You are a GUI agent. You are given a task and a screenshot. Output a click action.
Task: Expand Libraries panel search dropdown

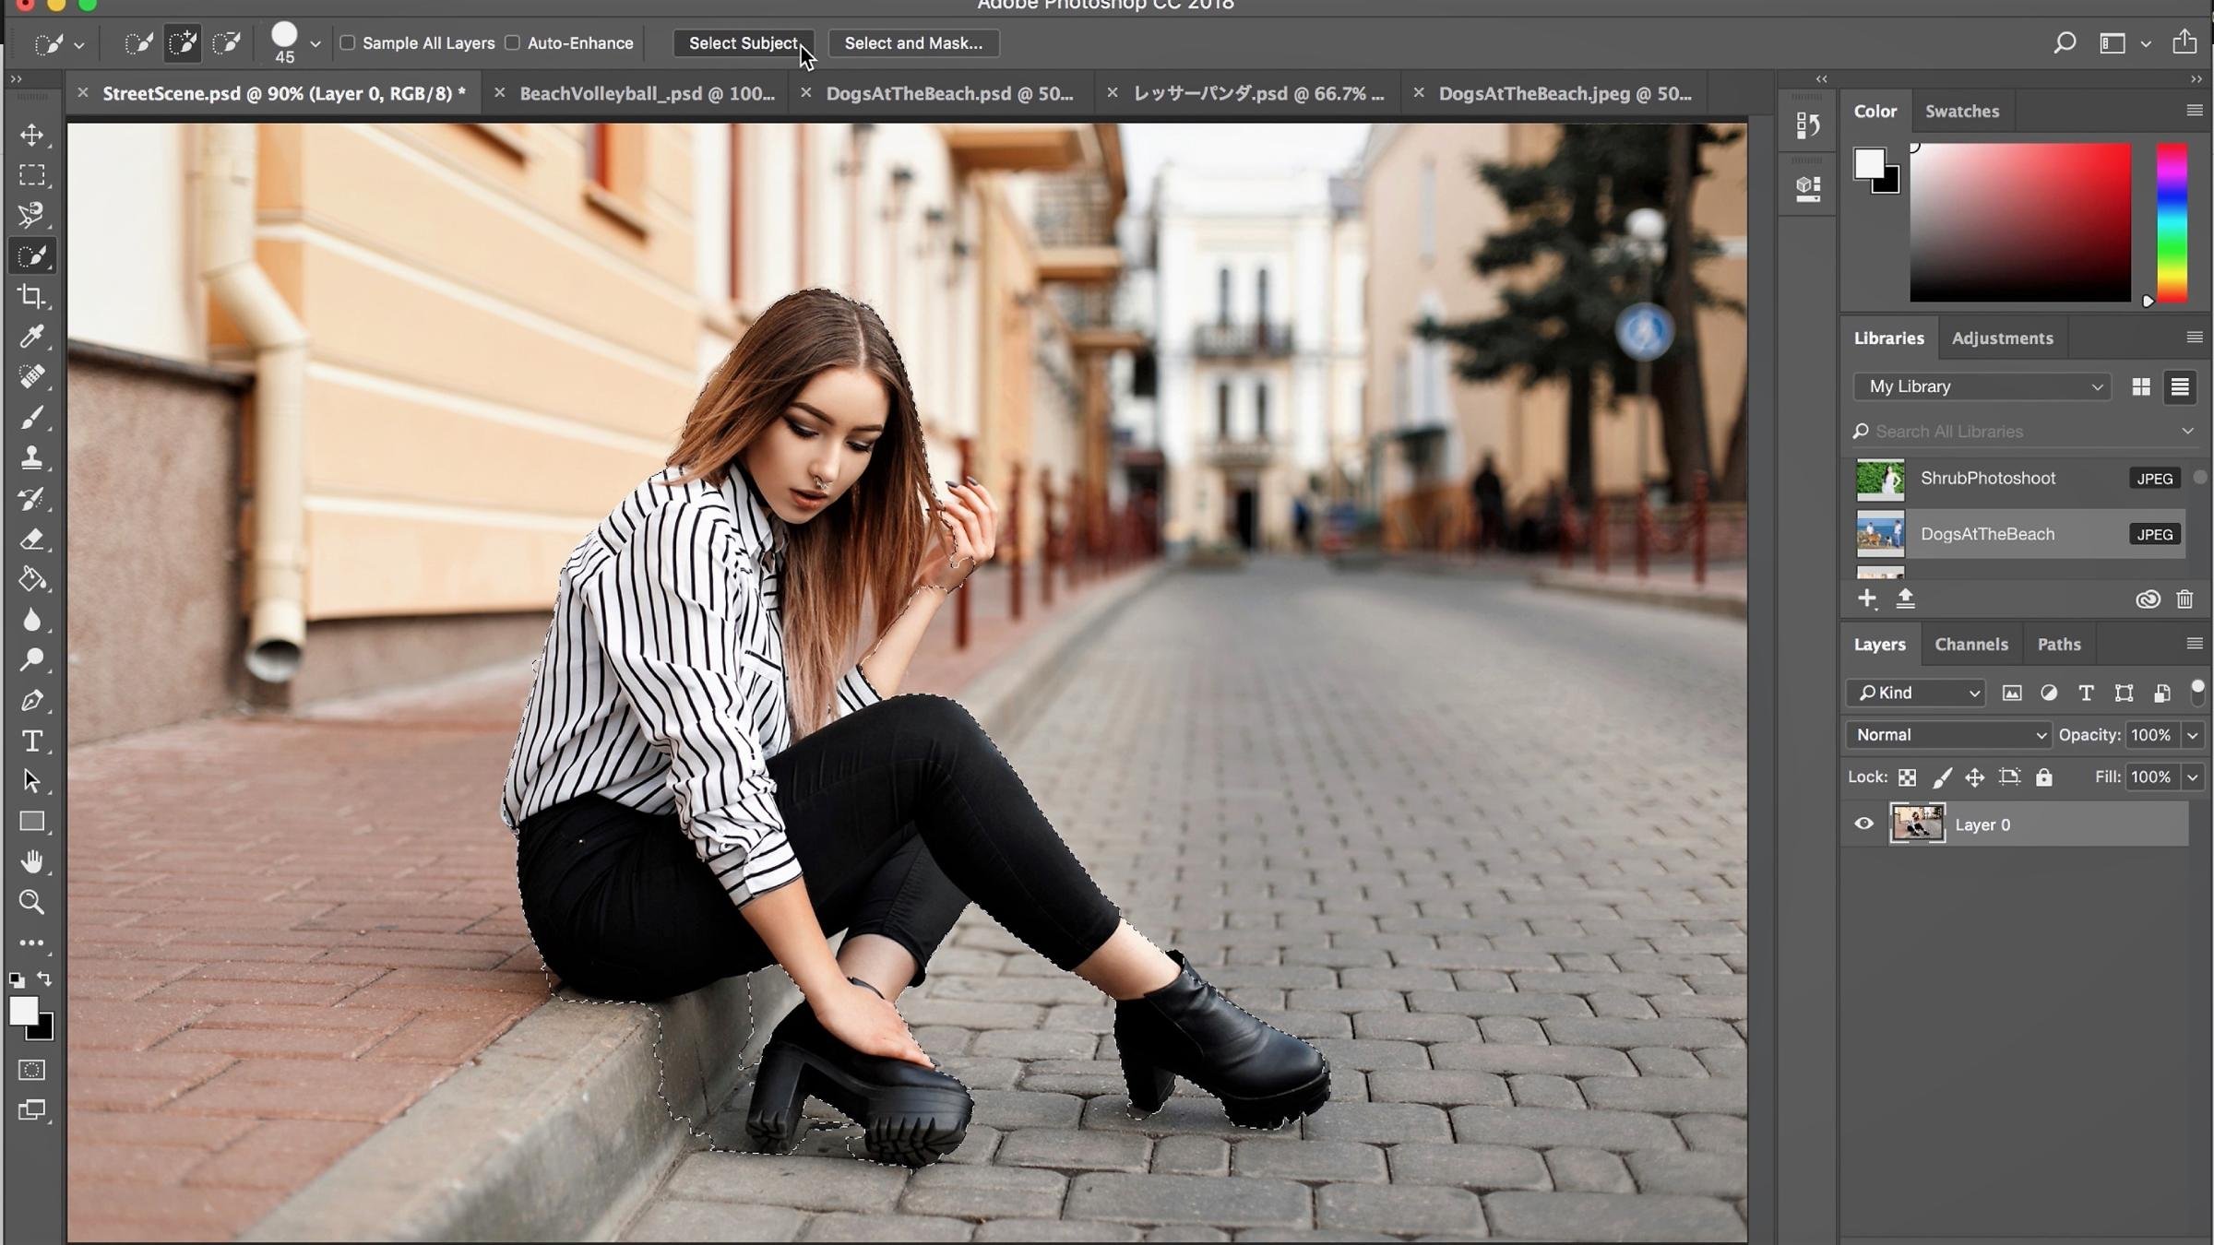click(2186, 432)
